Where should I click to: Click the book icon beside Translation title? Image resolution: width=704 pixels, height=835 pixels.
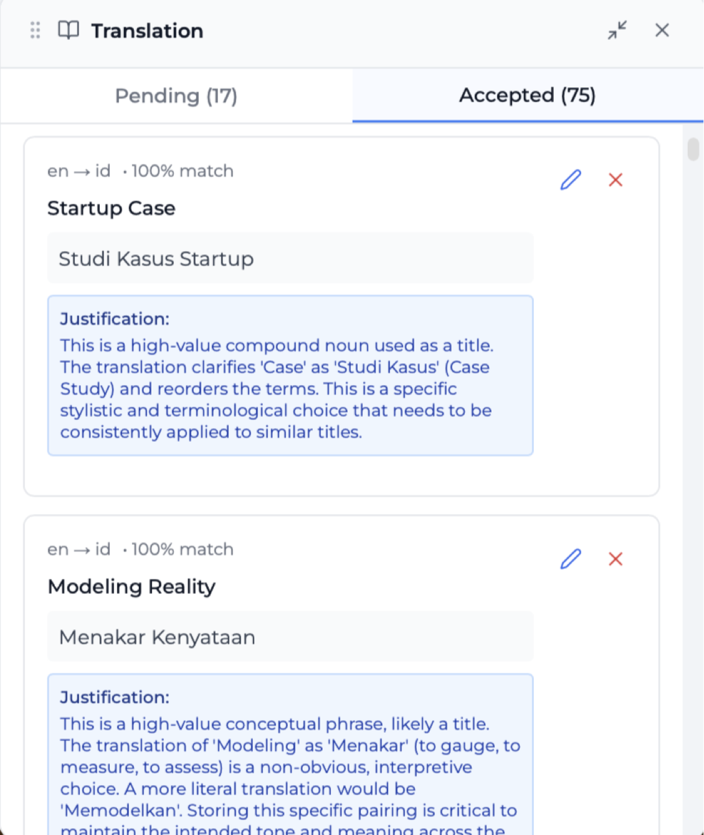point(69,30)
